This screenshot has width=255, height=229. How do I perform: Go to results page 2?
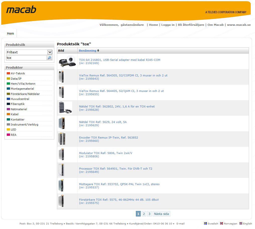coord(144,214)
